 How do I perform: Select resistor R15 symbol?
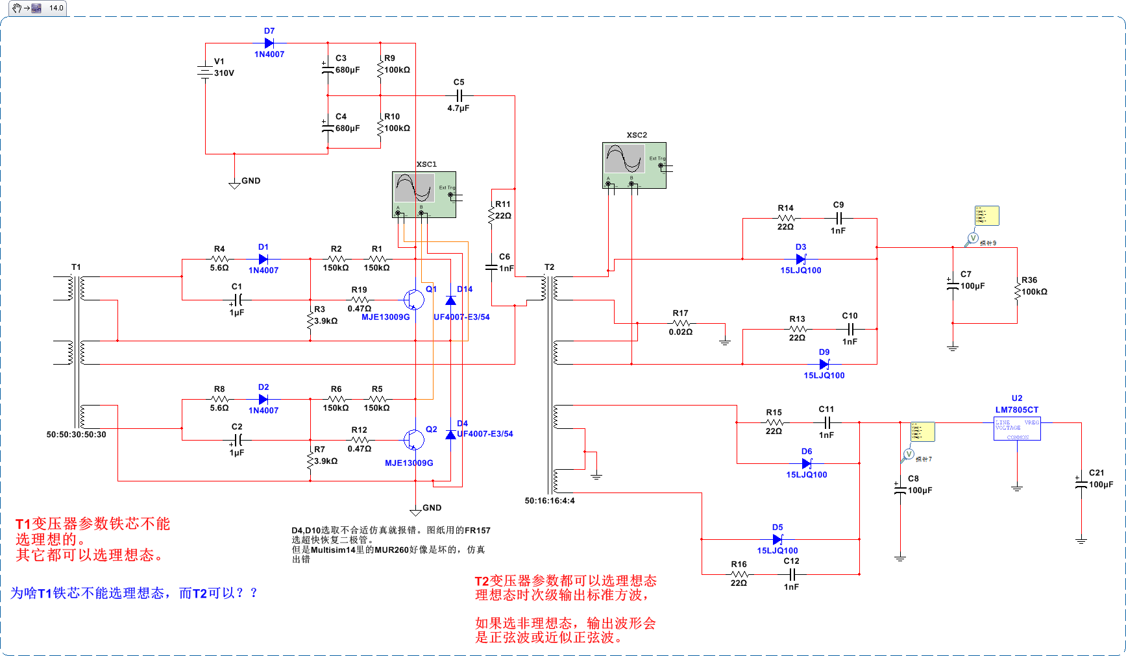(x=774, y=422)
